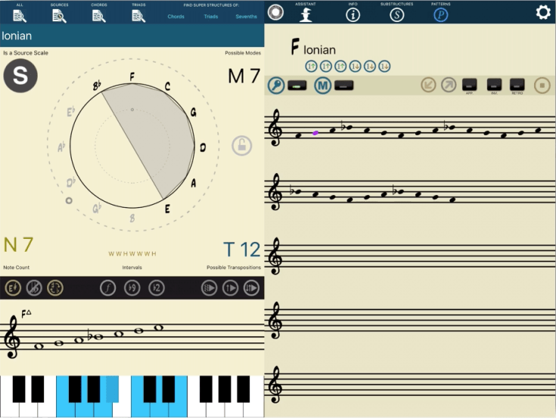Find super structures of Sevenths
This screenshot has width=556, height=418.
(246, 16)
